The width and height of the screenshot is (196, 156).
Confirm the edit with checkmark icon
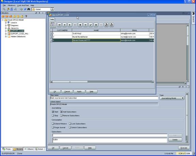[x=91, y=25]
